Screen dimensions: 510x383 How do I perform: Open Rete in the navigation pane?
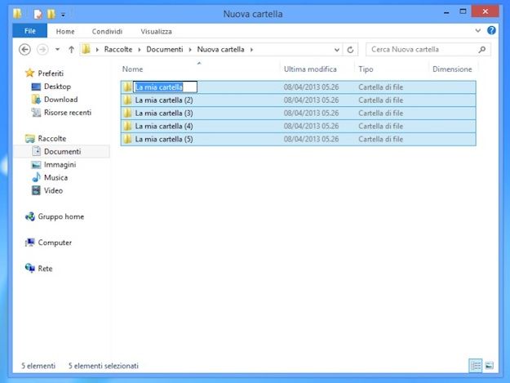point(45,269)
